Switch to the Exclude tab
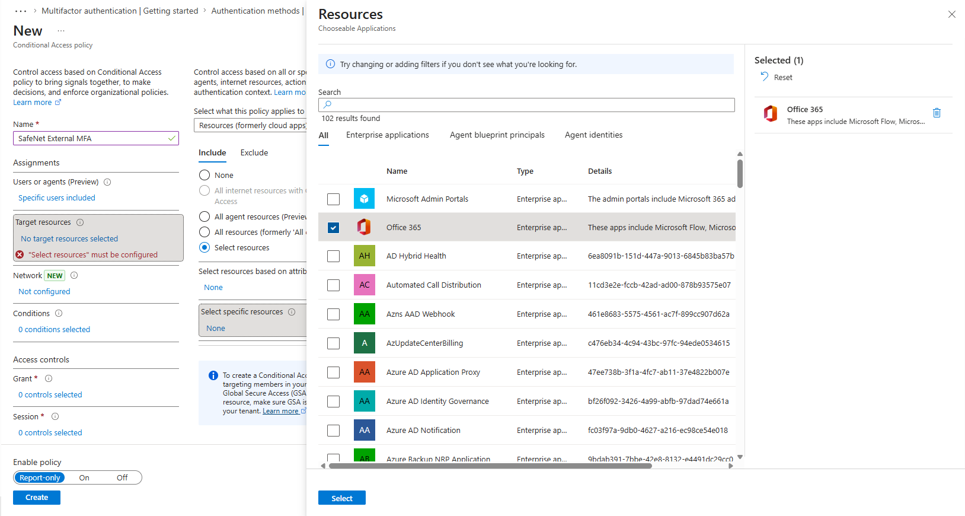The width and height of the screenshot is (965, 516). click(254, 153)
